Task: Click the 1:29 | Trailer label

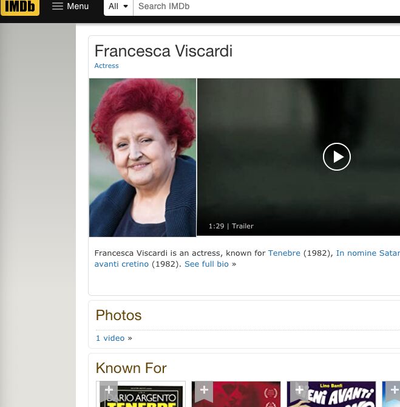Action: pyautogui.click(x=231, y=226)
